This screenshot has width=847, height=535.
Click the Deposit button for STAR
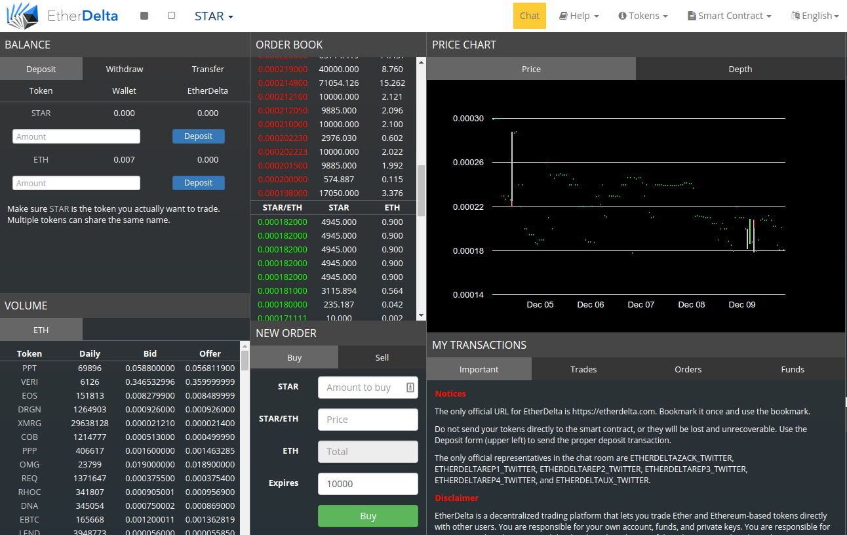199,136
